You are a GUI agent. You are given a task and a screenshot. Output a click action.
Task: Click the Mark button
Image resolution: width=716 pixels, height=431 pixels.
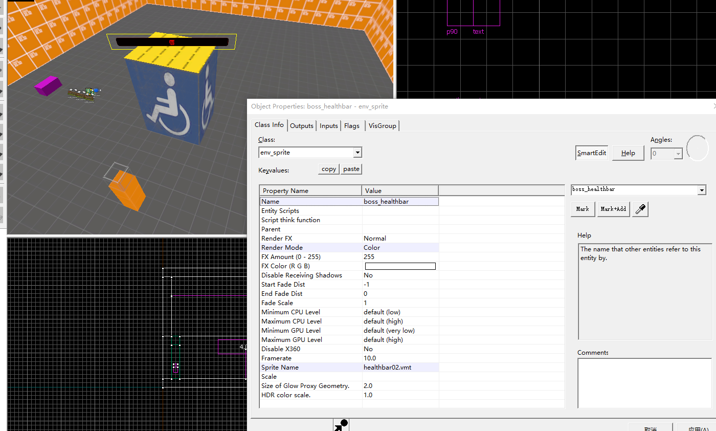(583, 209)
